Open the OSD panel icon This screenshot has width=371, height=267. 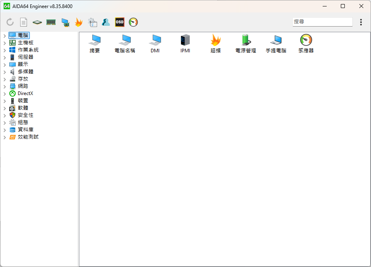[x=120, y=22]
